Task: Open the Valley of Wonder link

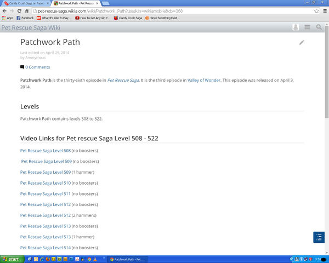Action: [204, 80]
